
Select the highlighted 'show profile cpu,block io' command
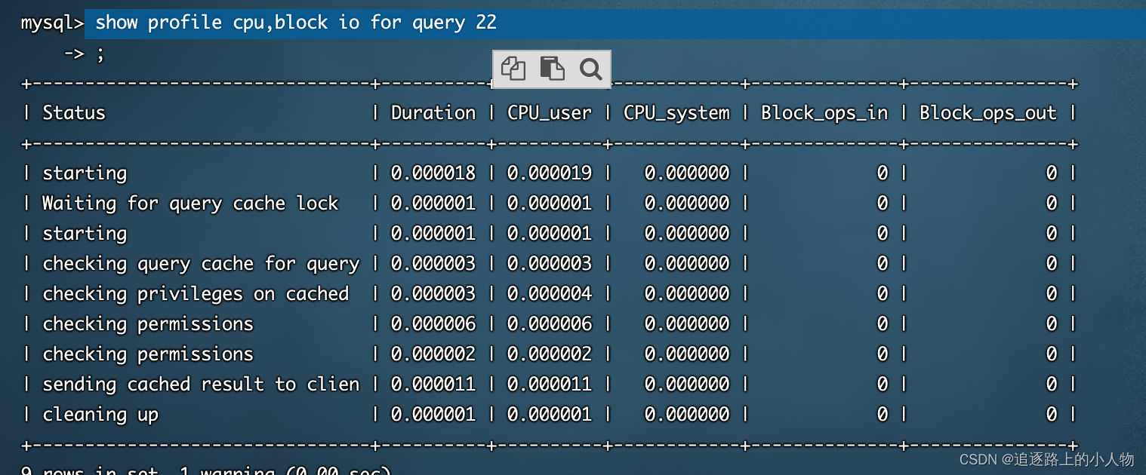coord(296,22)
